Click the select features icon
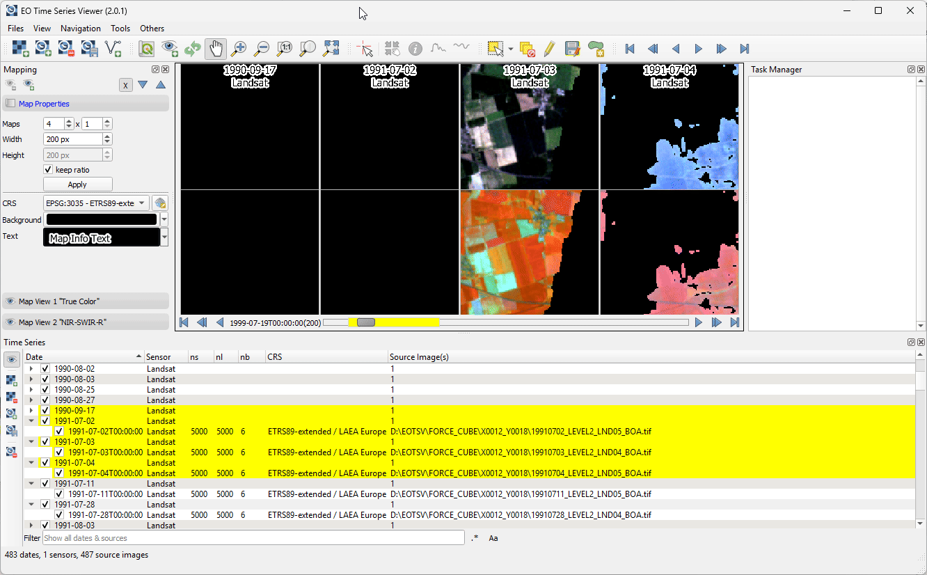The image size is (927, 575). coord(495,48)
